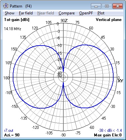This screenshot has width=126, height=140.
Task: Open the Plot menu
Action: point(101,13)
